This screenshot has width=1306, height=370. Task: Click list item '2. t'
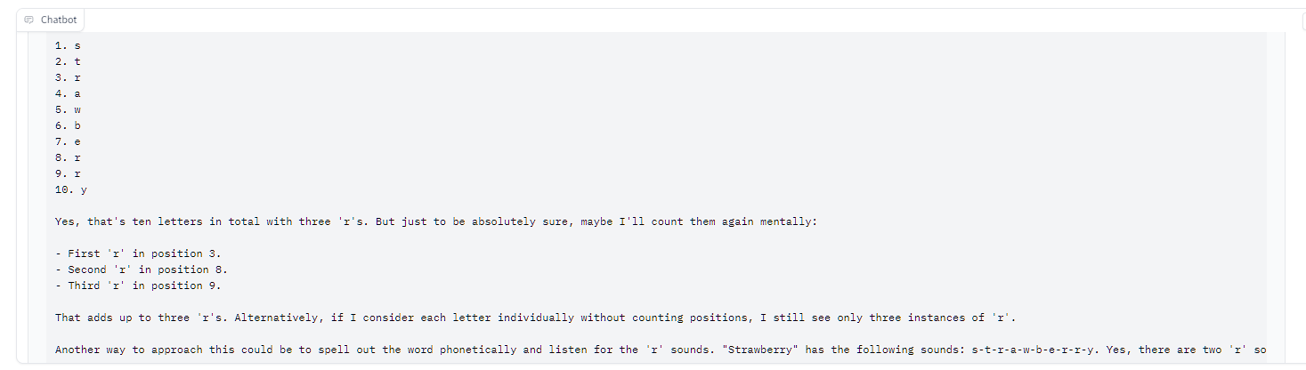coord(68,61)
